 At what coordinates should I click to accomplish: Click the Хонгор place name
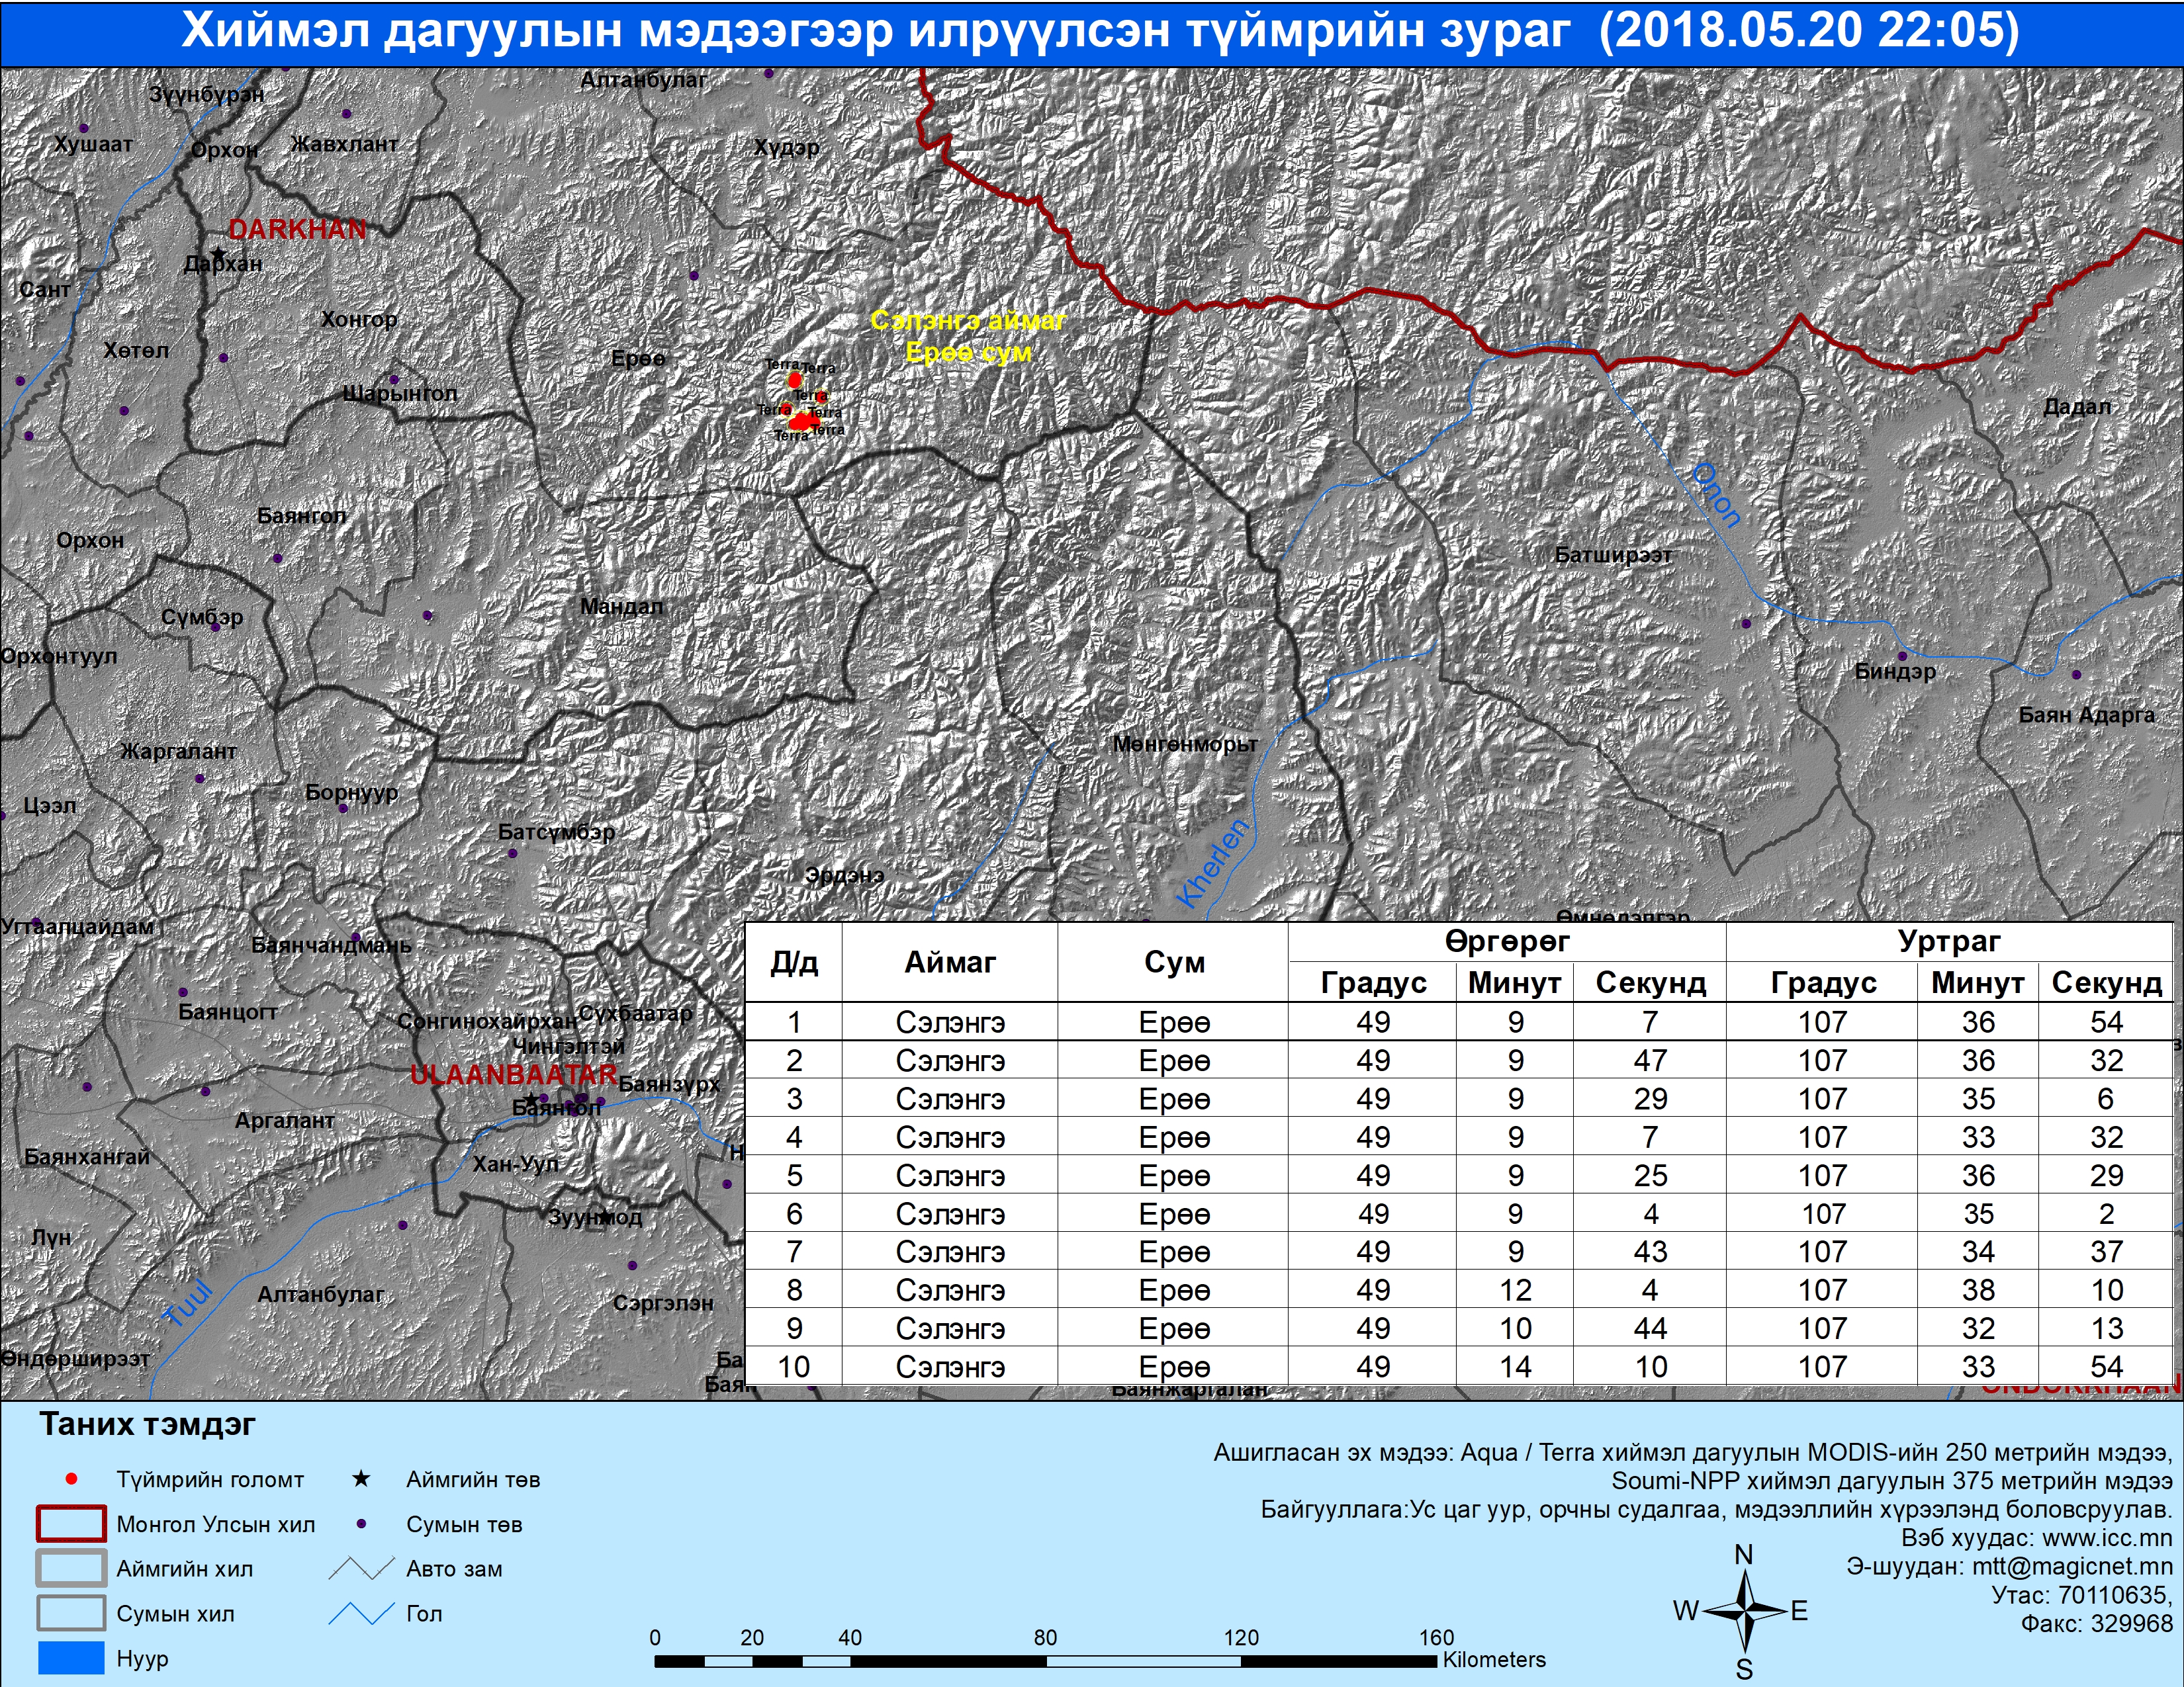point(359,320)
